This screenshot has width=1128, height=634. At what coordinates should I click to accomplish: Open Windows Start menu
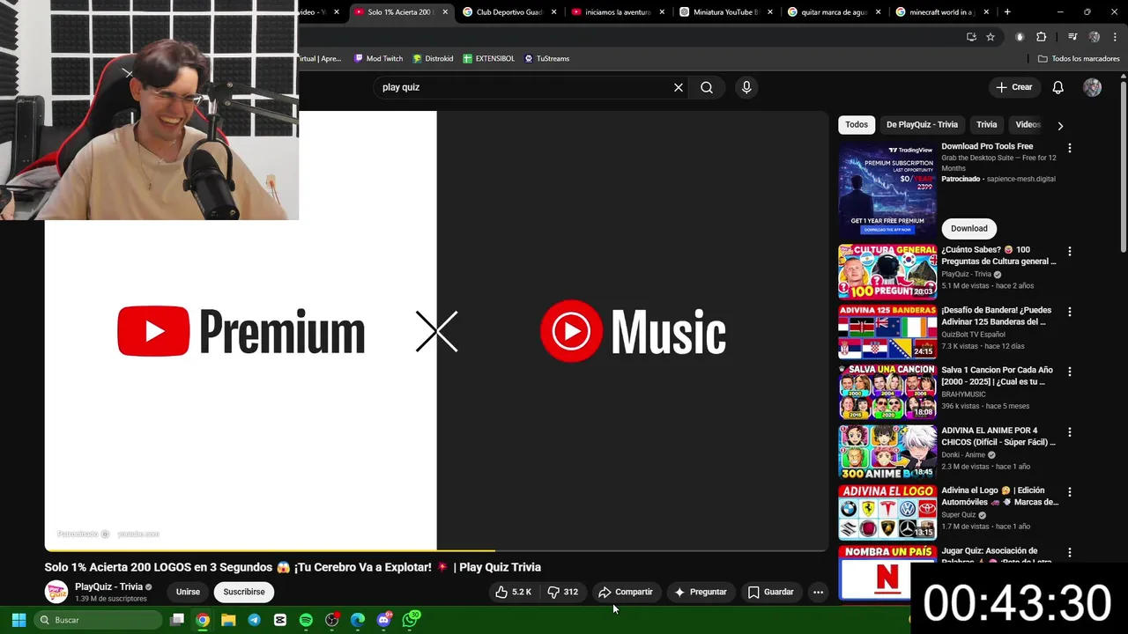[19, 620]
